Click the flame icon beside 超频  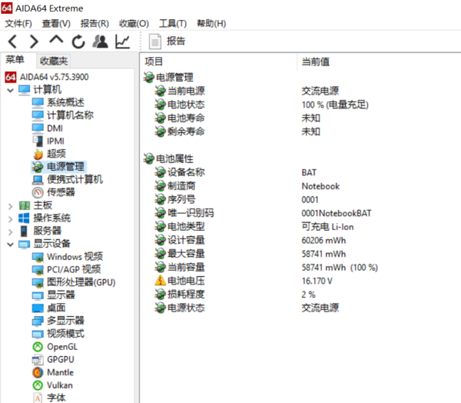(x=38, y=154)
